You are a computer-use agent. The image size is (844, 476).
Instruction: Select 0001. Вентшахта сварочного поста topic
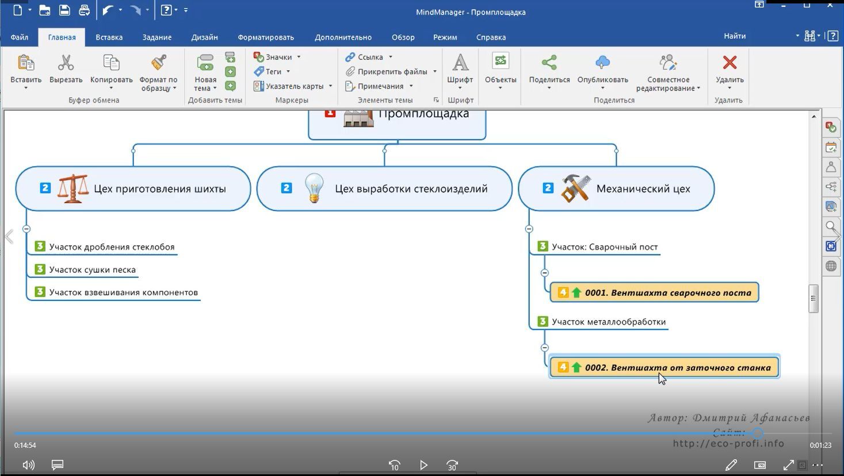654,292
